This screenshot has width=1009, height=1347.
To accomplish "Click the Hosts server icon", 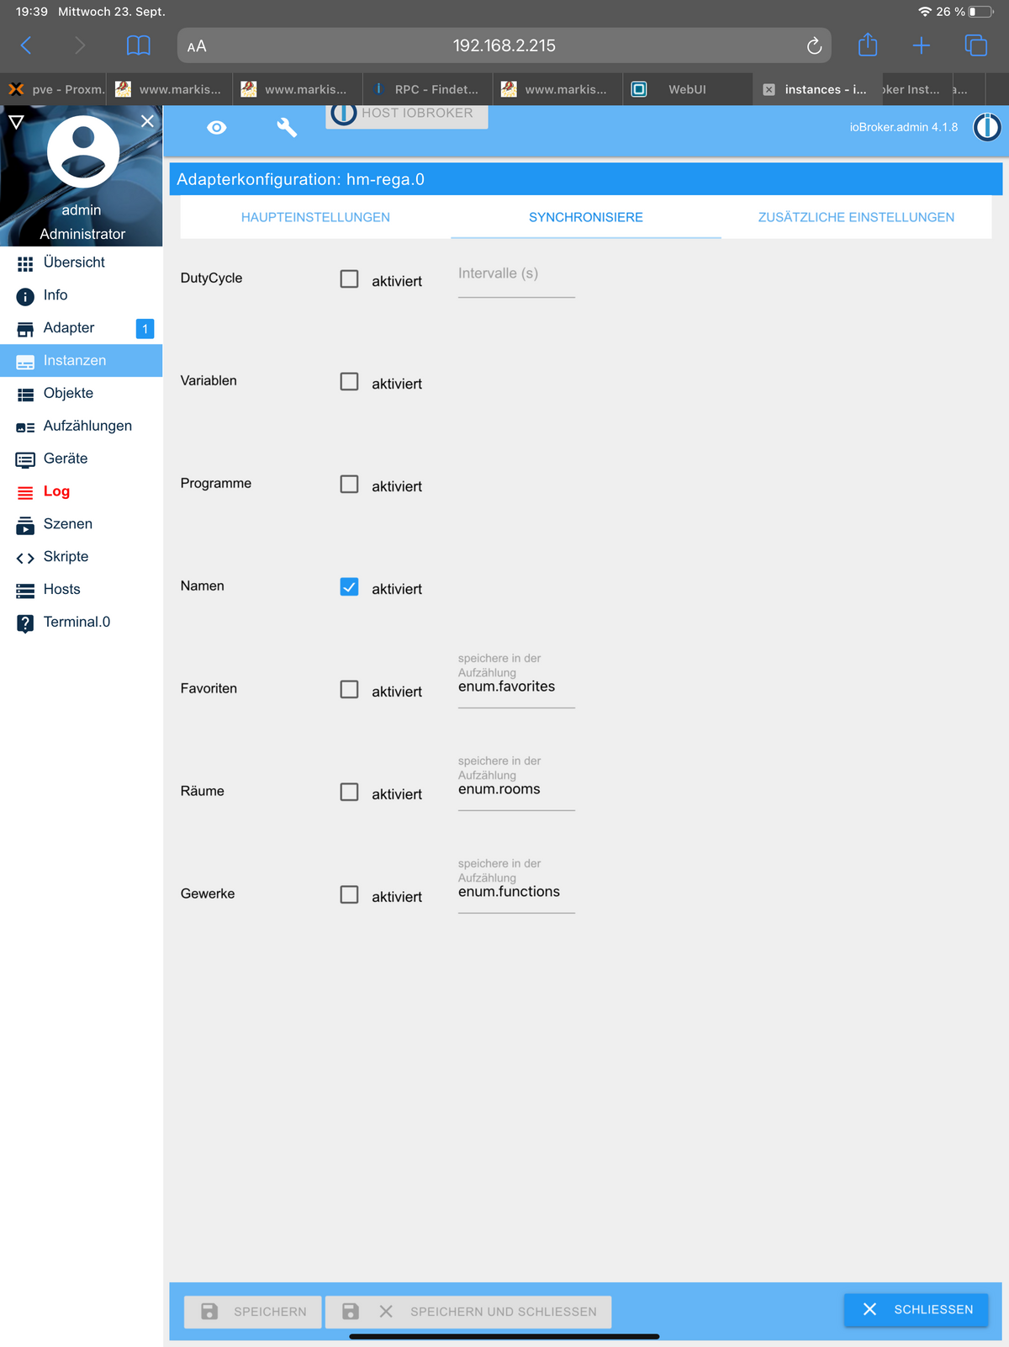I will (x=25, y=591).
